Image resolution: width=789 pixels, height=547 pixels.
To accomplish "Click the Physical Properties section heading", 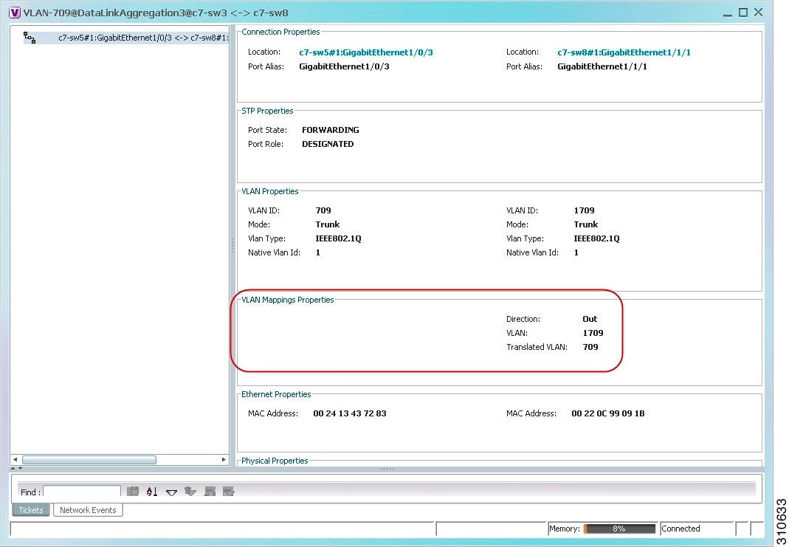I will [275, 461].
